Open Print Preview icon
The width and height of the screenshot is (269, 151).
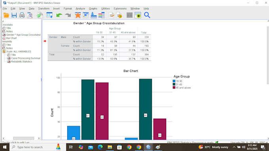click(x=30, y=15)
